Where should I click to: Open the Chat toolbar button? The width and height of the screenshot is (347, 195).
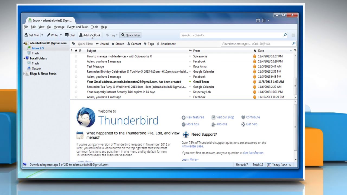tap(70, 35)
